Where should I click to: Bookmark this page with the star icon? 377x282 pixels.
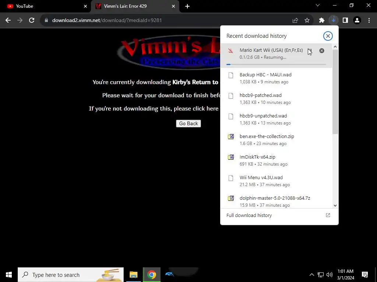pyautogui.click(x=307, y=21)
